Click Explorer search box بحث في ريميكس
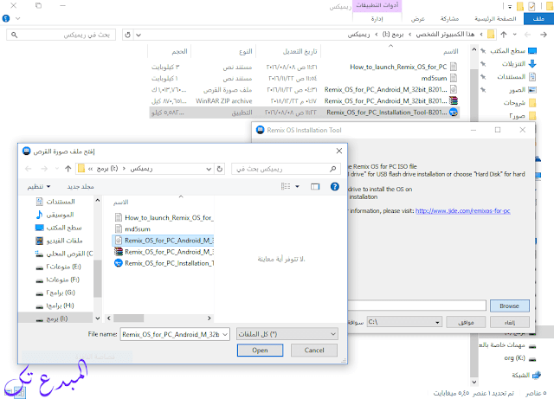Viewport: 554px width, 399px height. pyautogui.click(x=61, y=35)
